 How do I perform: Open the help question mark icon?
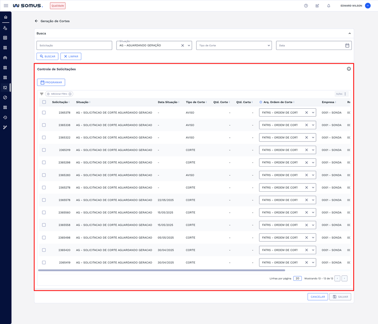[x=306, y=6]
